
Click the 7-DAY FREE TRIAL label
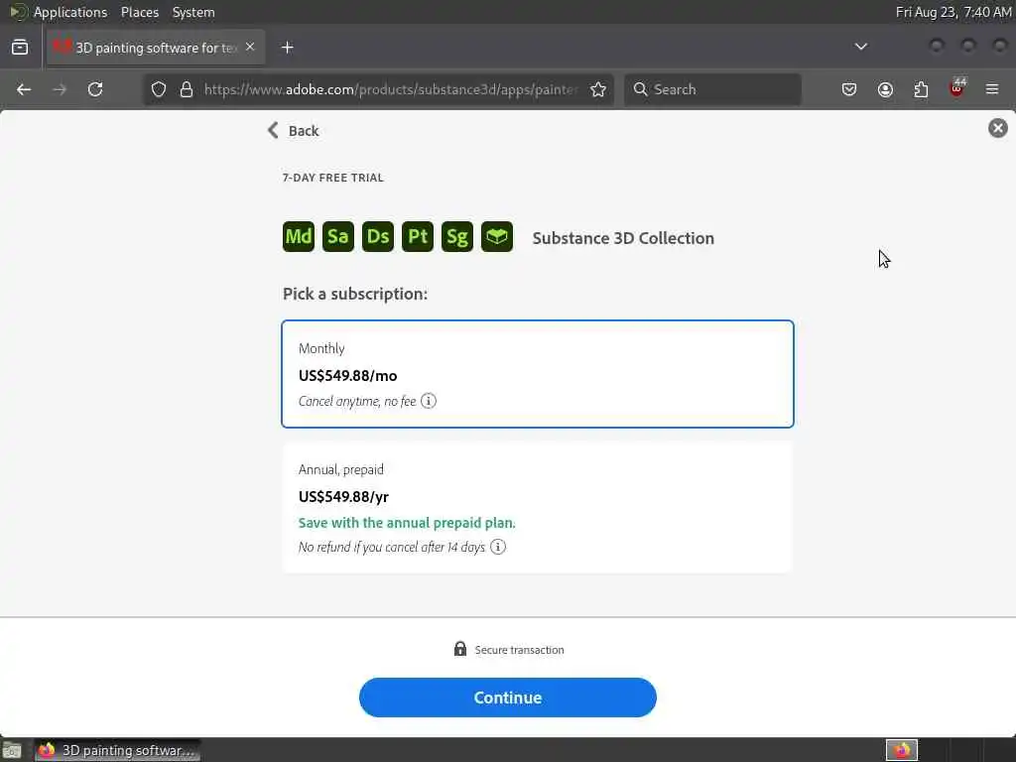click(x=333, y=178)
